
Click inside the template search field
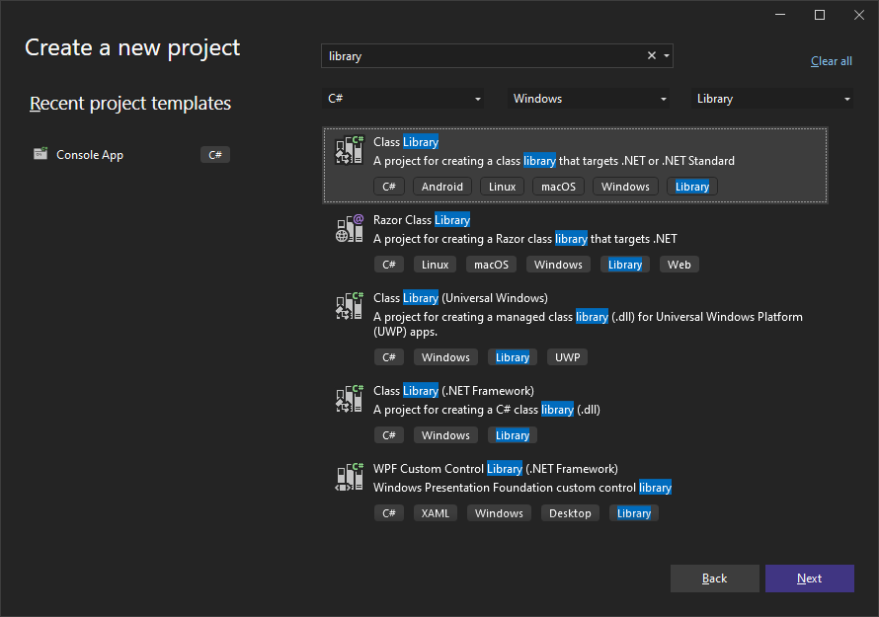tap(484, 56)
